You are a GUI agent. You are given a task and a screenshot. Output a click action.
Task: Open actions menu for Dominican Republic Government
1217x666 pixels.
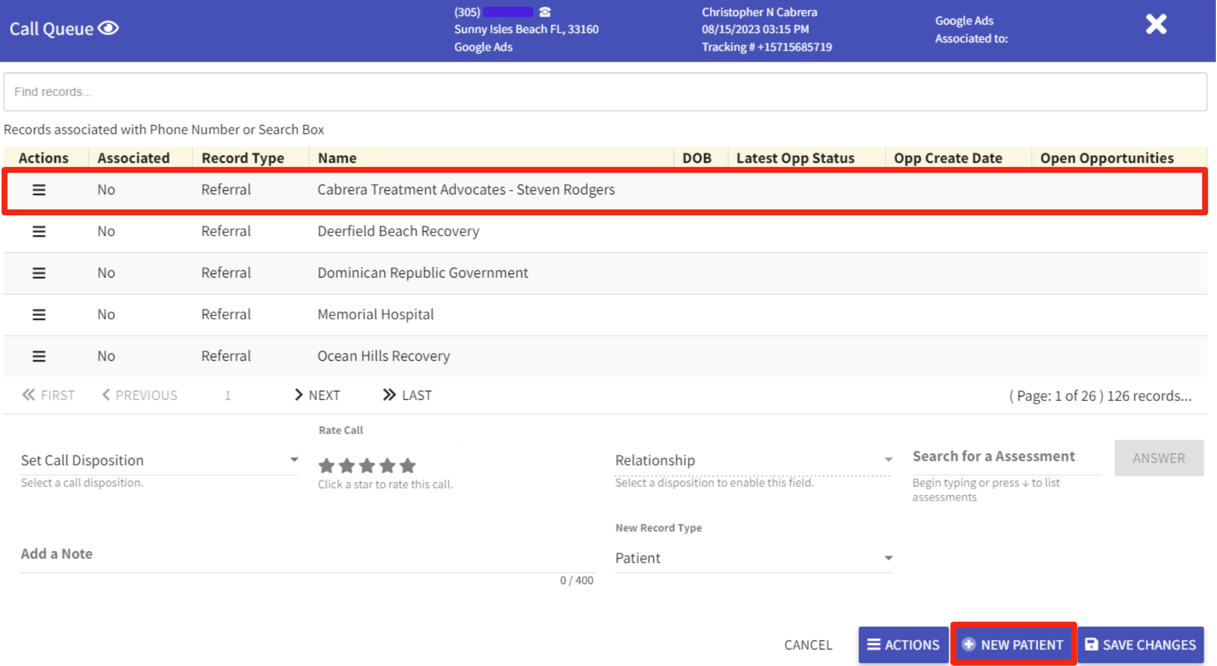(x=39, y=273)
